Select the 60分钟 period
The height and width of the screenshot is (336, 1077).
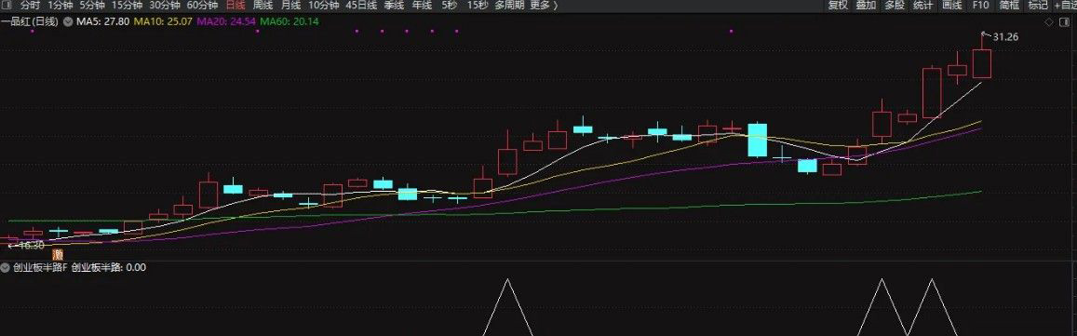point(202,6)
